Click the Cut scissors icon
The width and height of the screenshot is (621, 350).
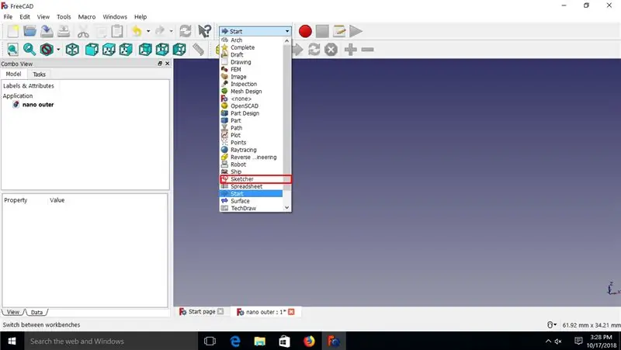point(83,31)
